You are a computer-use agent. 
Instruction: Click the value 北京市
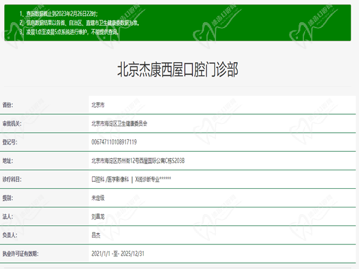pos(98,105)
